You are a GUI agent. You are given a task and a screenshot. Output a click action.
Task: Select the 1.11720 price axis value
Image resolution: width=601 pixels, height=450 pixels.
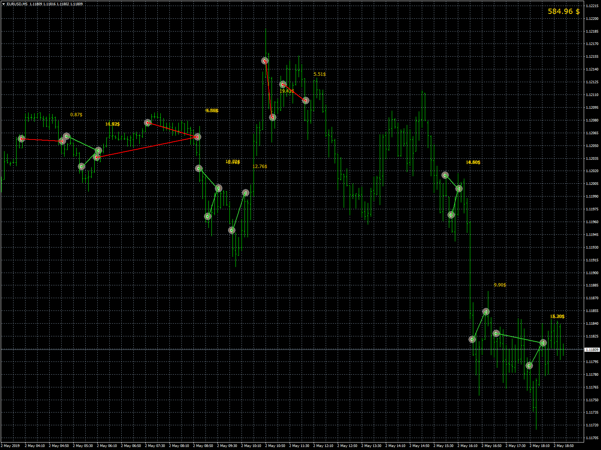(x=592, y=425)
